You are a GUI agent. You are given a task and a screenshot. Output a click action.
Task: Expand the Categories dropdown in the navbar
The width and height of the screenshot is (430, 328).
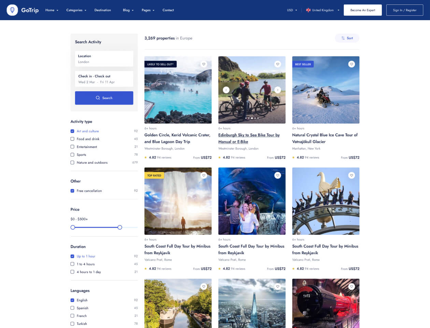pos(76,10)
